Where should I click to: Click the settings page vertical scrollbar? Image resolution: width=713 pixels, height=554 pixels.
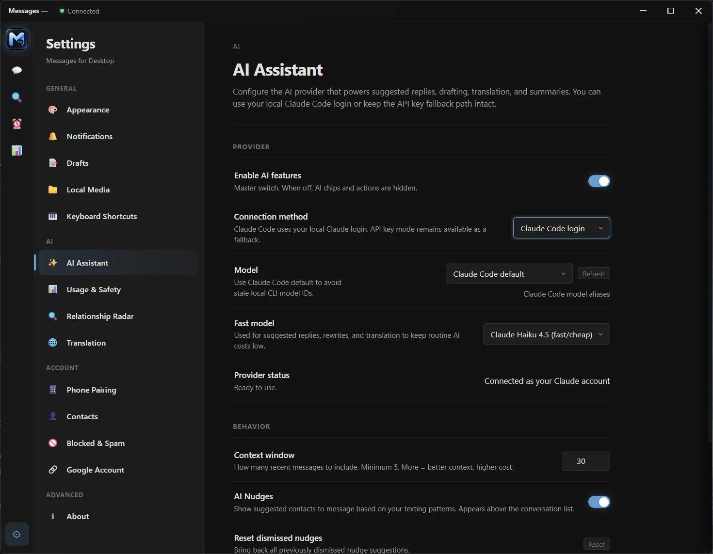tap(710, 233)
